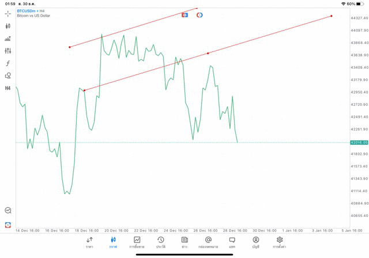Tap the red-blue square icon at chart top
Image resolution: width=369 pixels, height=258 pixels.
185,14
